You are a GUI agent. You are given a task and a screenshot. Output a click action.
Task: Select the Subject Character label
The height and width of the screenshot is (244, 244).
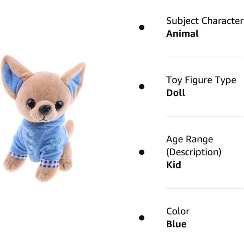point(205,21)
